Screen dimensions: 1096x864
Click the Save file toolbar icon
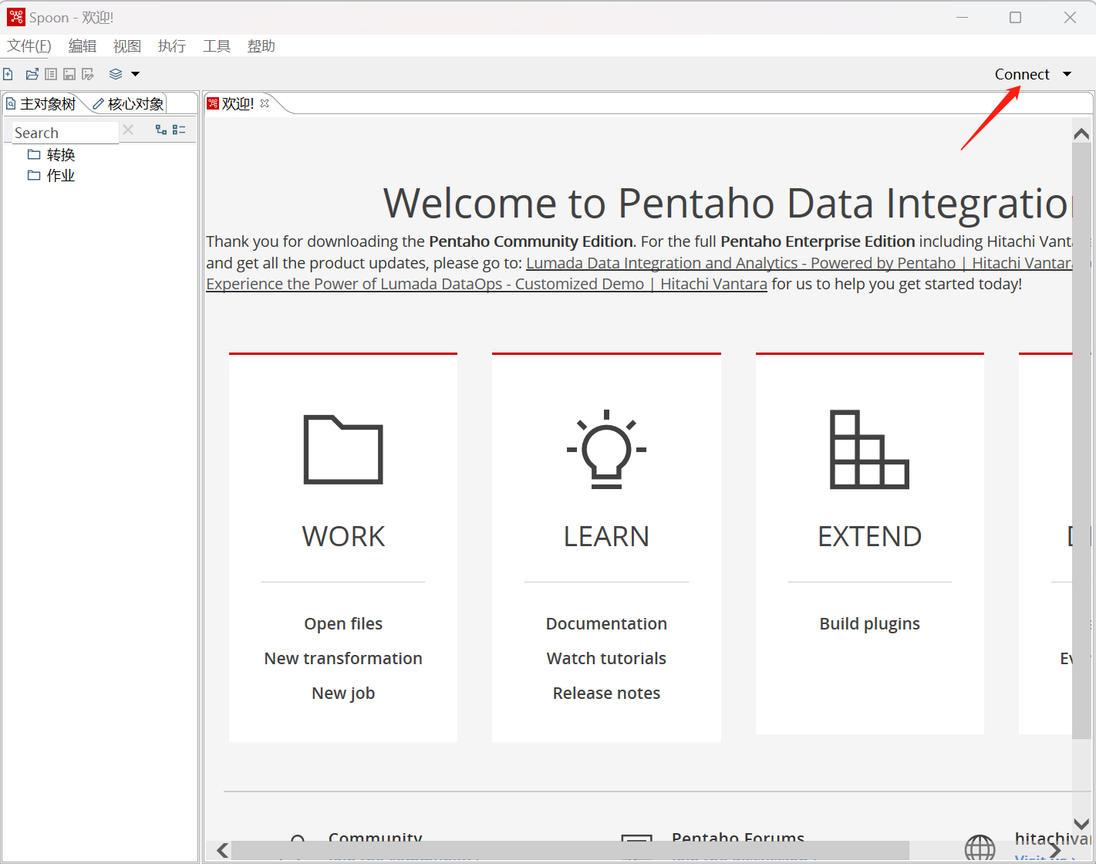point(69,74)
